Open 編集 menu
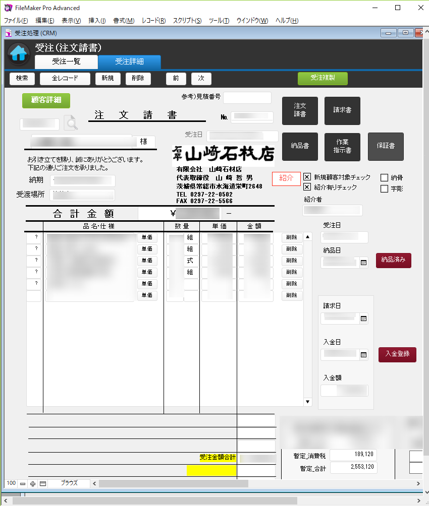 tap(44, 20)
